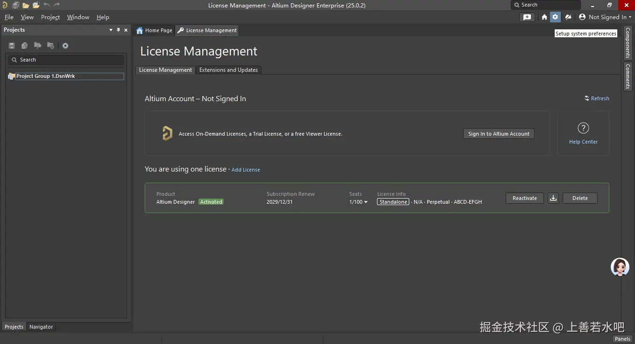Image resolution: width=635 pixels, height=344 pixels.
Task: Click the green Activated status badge
Action: pyautogui.click(x=211, y=202)
